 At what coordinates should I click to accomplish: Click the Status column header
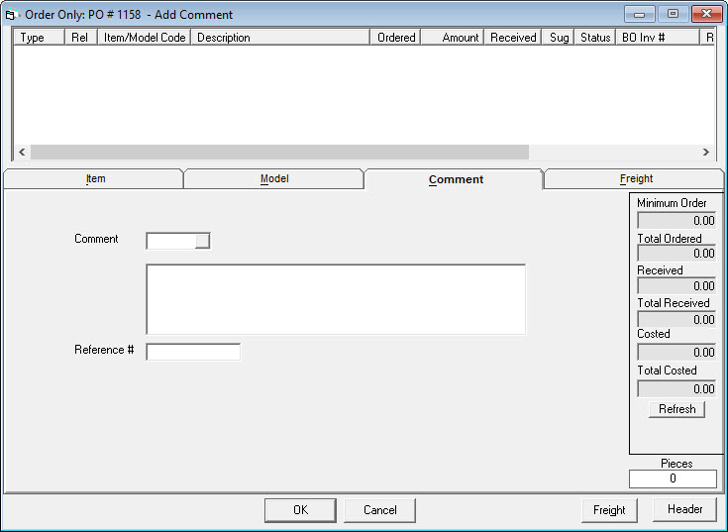[x=594, y=38]
